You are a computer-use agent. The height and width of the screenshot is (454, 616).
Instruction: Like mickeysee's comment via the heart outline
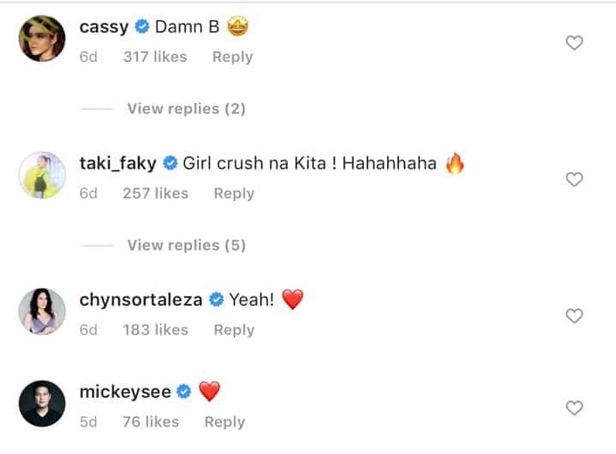point(574,408)
